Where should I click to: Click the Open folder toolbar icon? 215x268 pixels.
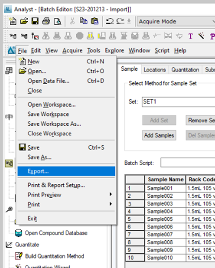[24, 21]
